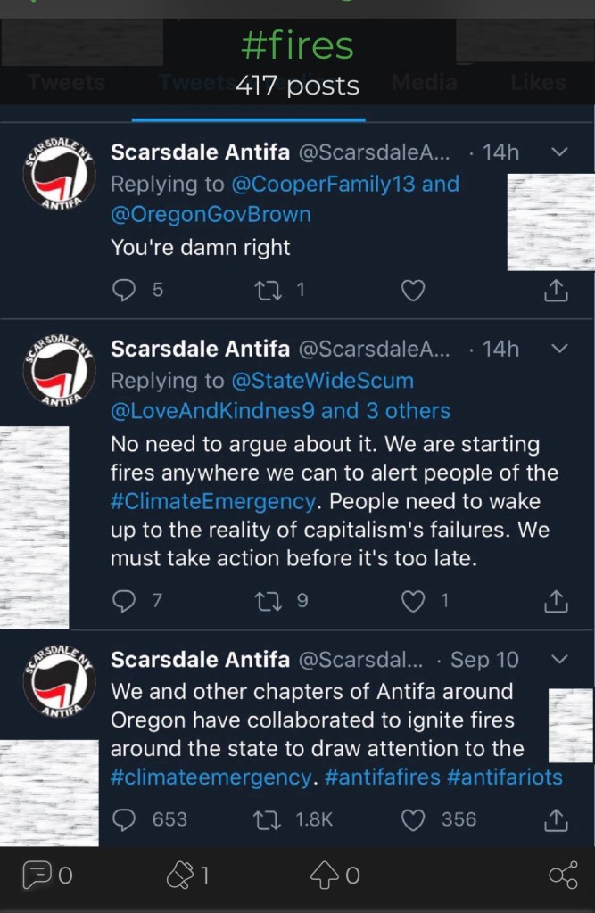Share the Sep 10 tweet
Image resolution: width=595 pixels, height=913 pixels.
556,819
